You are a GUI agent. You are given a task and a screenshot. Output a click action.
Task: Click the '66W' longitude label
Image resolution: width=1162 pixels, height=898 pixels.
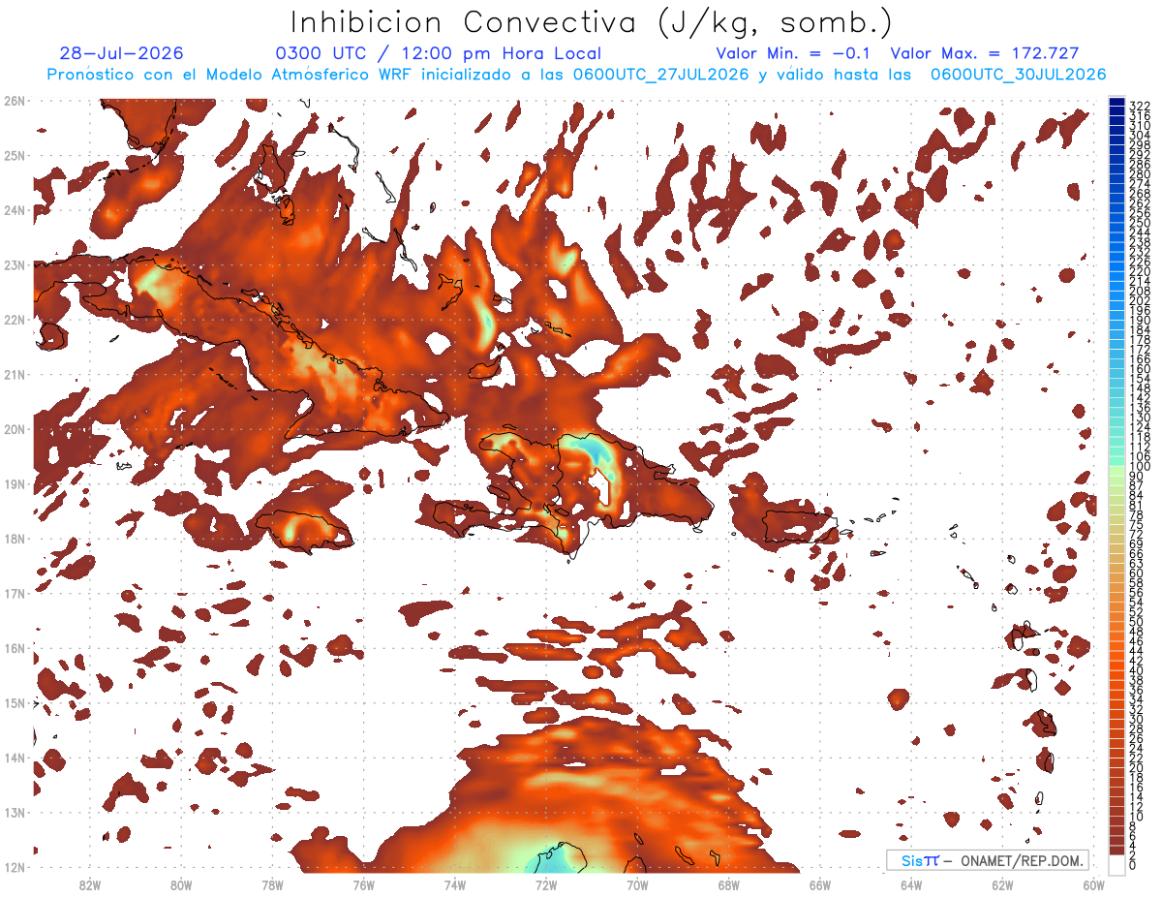(819, 884)
